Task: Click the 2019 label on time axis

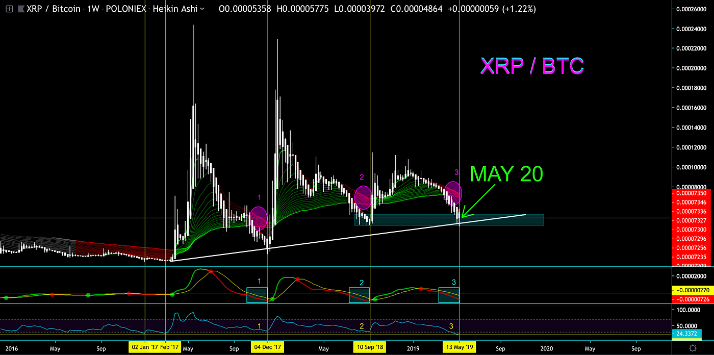Action: pos(413,349)
